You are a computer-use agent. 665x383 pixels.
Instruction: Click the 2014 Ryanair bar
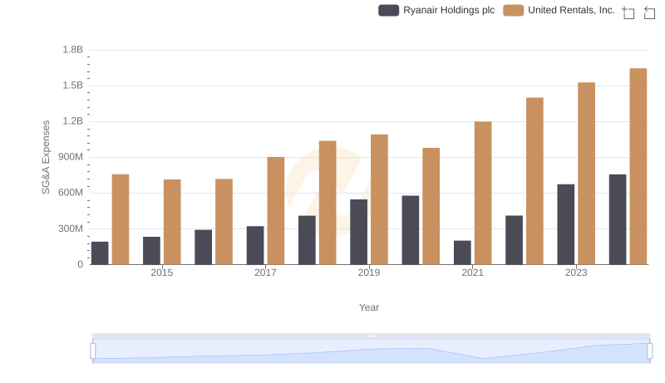(100, 253)
